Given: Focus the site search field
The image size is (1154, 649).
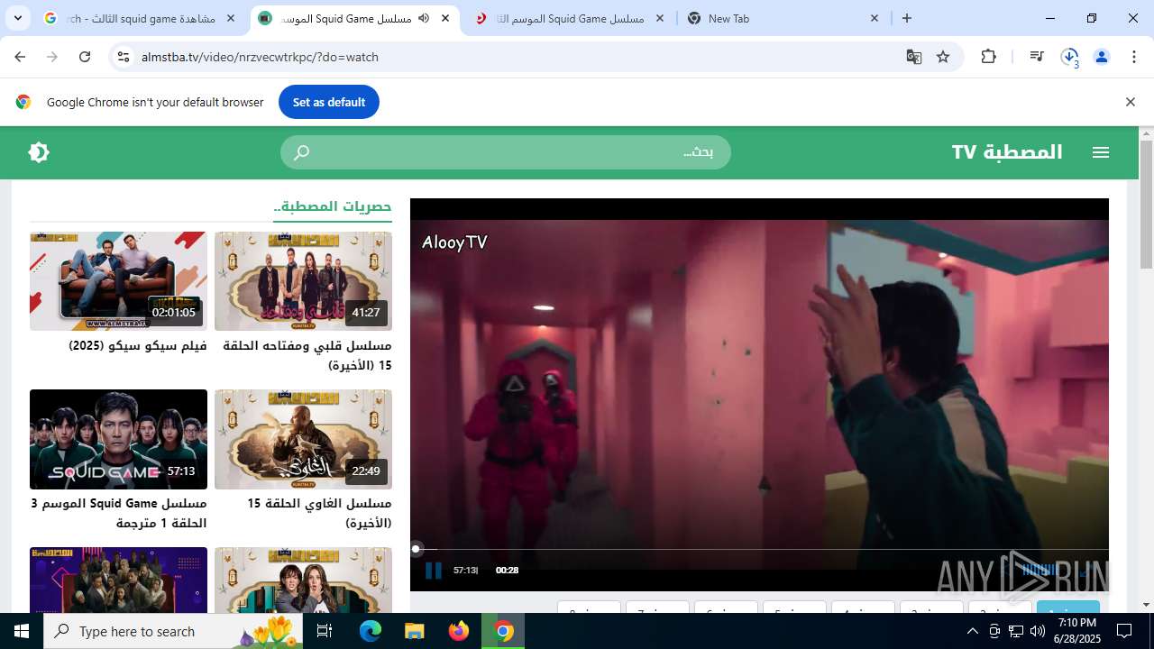Looking at the screenshot, I should [506, 152].
